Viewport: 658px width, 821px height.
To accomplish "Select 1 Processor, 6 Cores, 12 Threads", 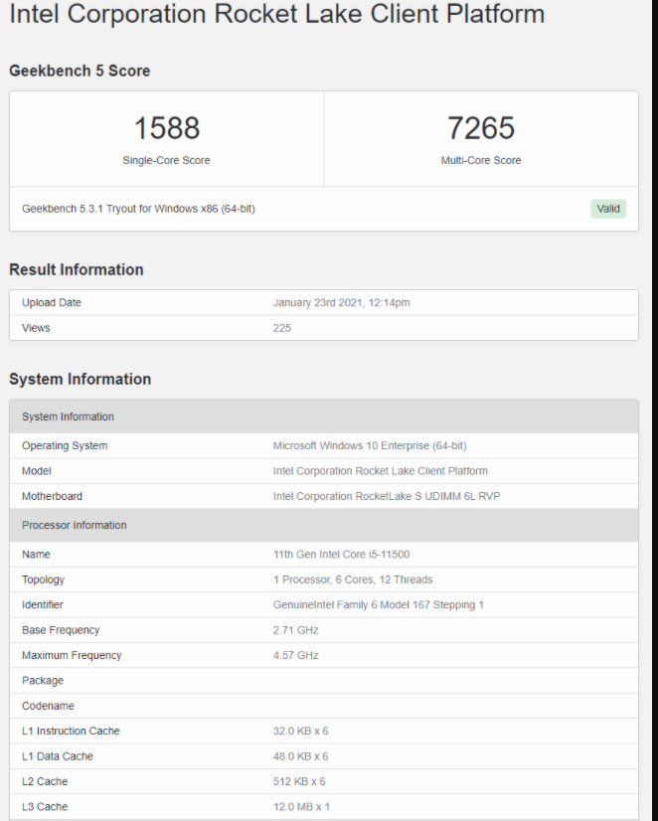I will 353,579.
